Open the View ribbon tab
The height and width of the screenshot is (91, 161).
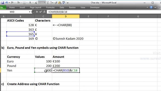coord(83,7)
